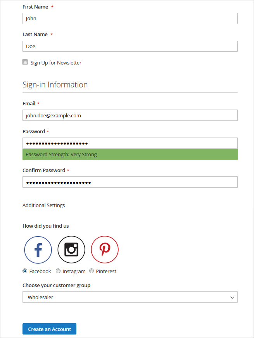The image size is (254, 338).
Task: Click inside the Password field
Action: [130, 143]
